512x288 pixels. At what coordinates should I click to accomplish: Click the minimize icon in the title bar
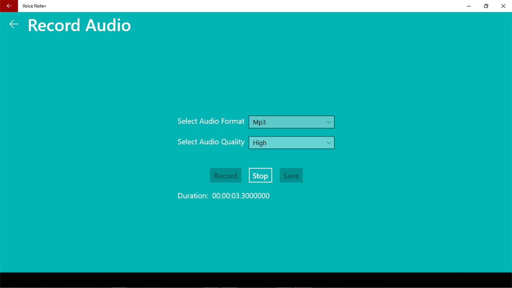click(468, 6)
